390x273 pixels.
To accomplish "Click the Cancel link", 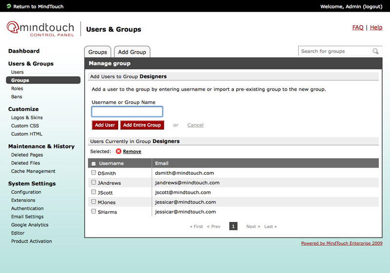I will pyautogui.click(x=195, y=125).
